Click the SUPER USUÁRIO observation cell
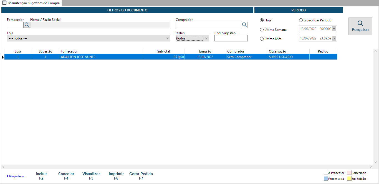 click(x=289, y=57)
